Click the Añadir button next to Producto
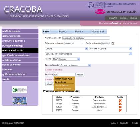This screenshot has height=127, width=140. point(80,75)
